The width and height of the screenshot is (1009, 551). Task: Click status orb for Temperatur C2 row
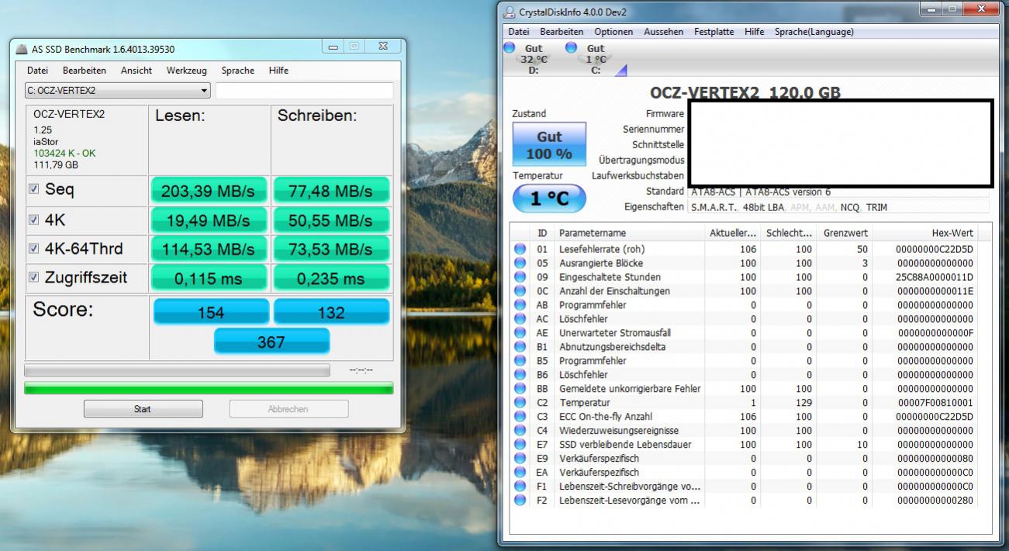[x=520, y=403]
